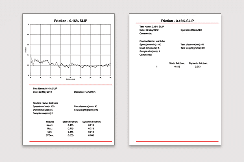The image size is (244, 162).
Task: Click the friction line graph on left page
Action: click(x=71, y=51)
